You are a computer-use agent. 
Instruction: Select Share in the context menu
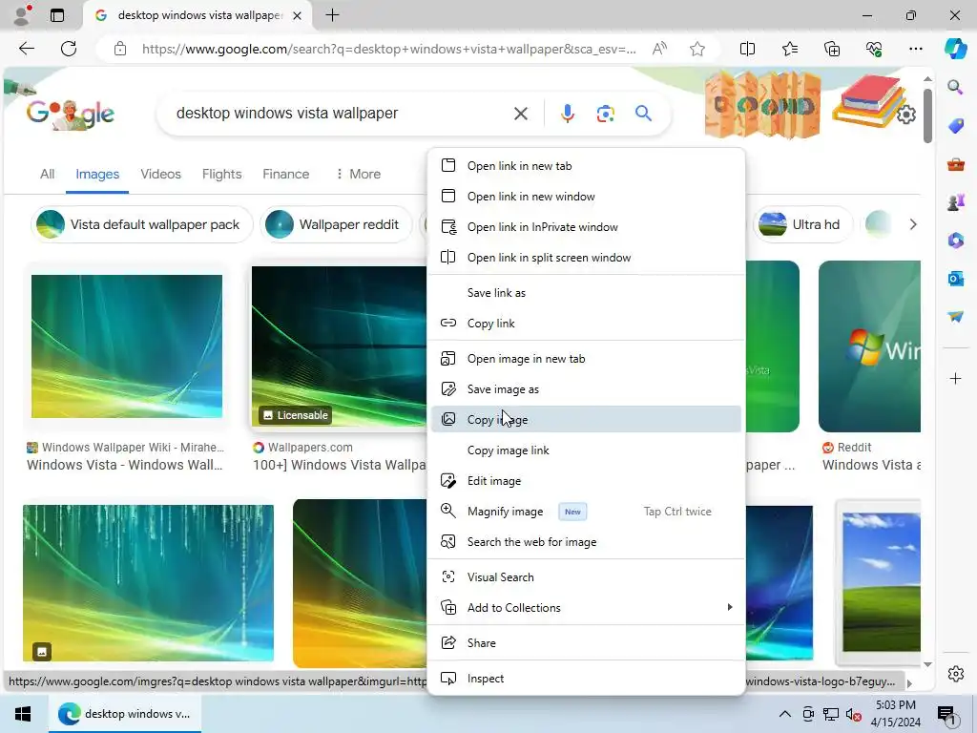(x=587, y=642)
